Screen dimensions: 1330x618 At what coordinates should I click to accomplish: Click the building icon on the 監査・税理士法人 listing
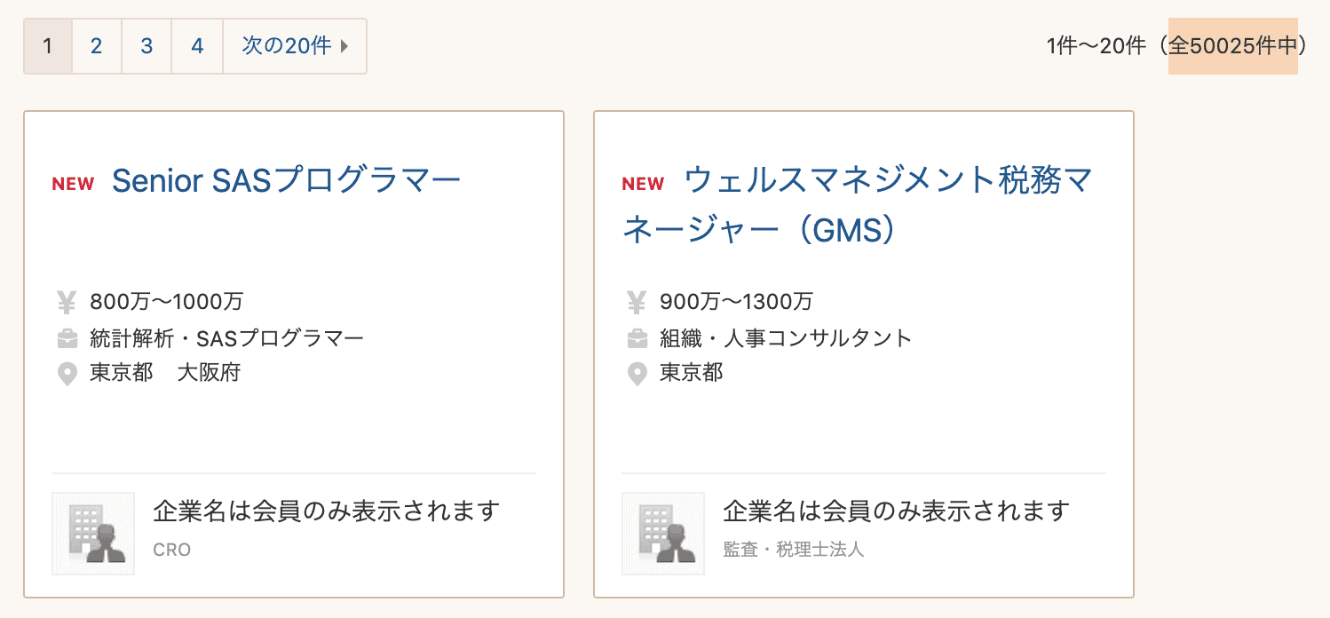[x=662, y=533]
